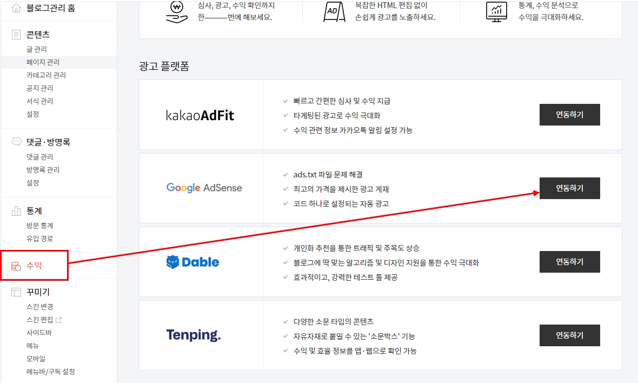This screenshot has height=383, width=638.
Task: Open 블로그관리 홈
Action: point(51,8)
